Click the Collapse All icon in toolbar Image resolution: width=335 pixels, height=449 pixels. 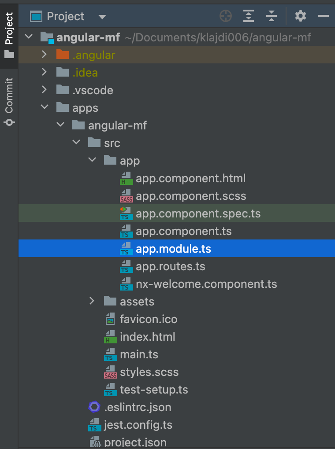[272, 16]
